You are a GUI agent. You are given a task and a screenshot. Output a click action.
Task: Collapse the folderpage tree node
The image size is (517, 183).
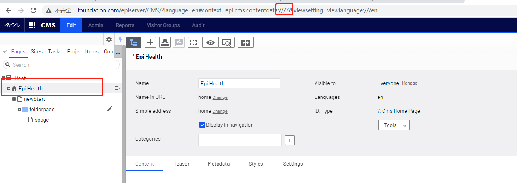pyautogui.click(x=19, y=110)
